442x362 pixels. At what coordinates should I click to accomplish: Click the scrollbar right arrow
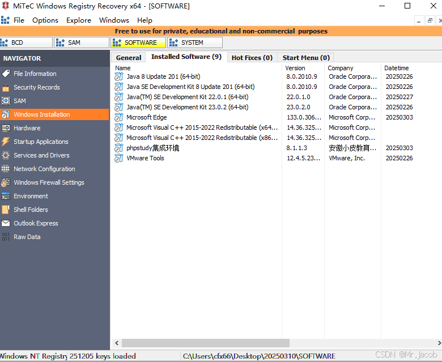pos(439,343)
